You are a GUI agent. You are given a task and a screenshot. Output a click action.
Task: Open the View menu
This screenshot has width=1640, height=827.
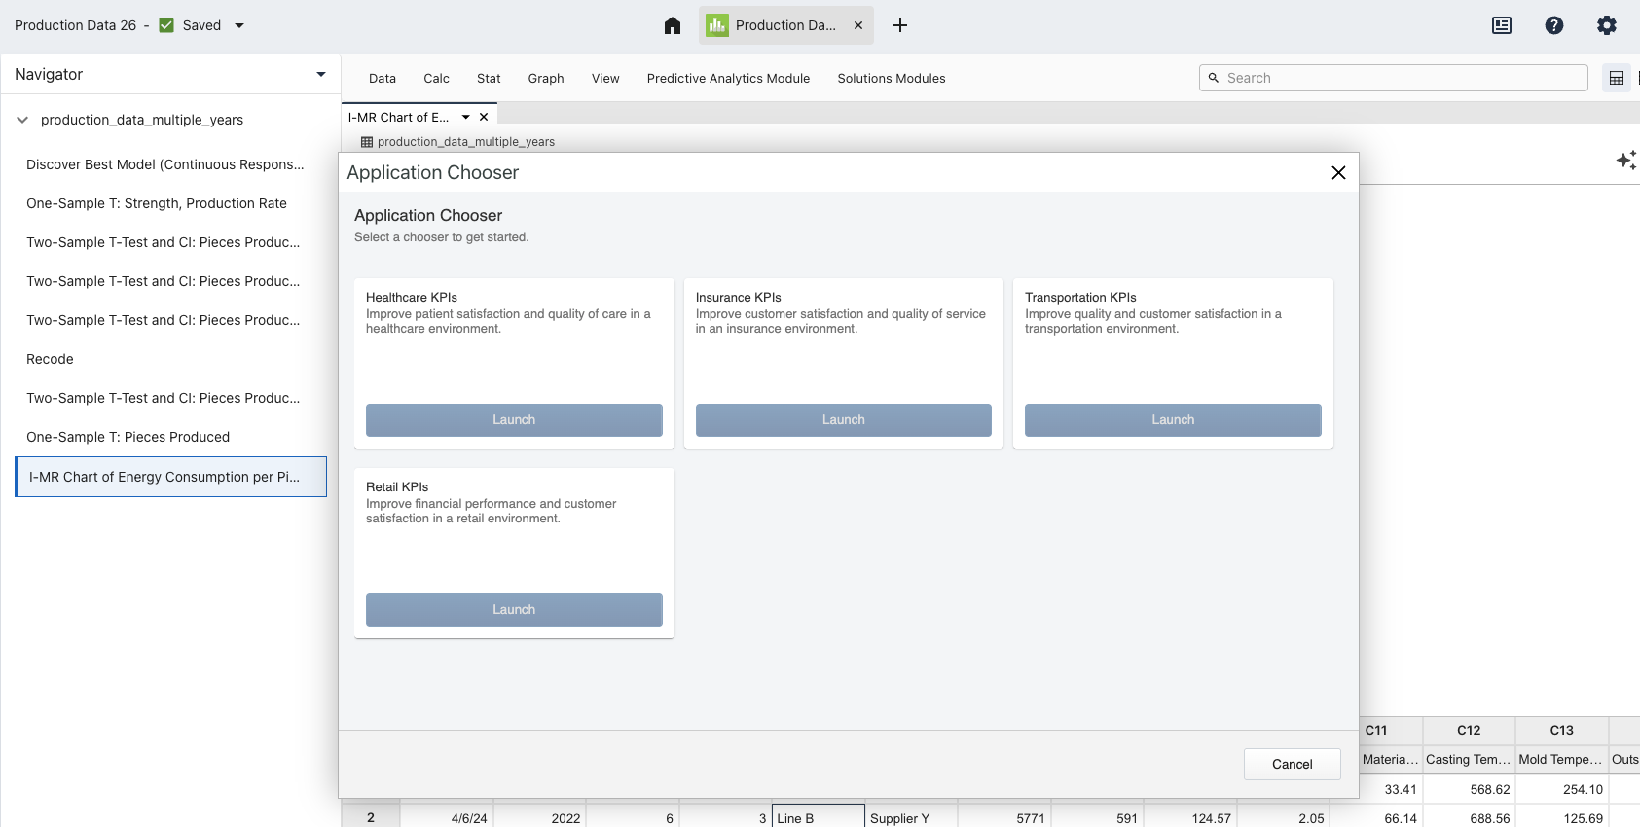pos(605,78)
